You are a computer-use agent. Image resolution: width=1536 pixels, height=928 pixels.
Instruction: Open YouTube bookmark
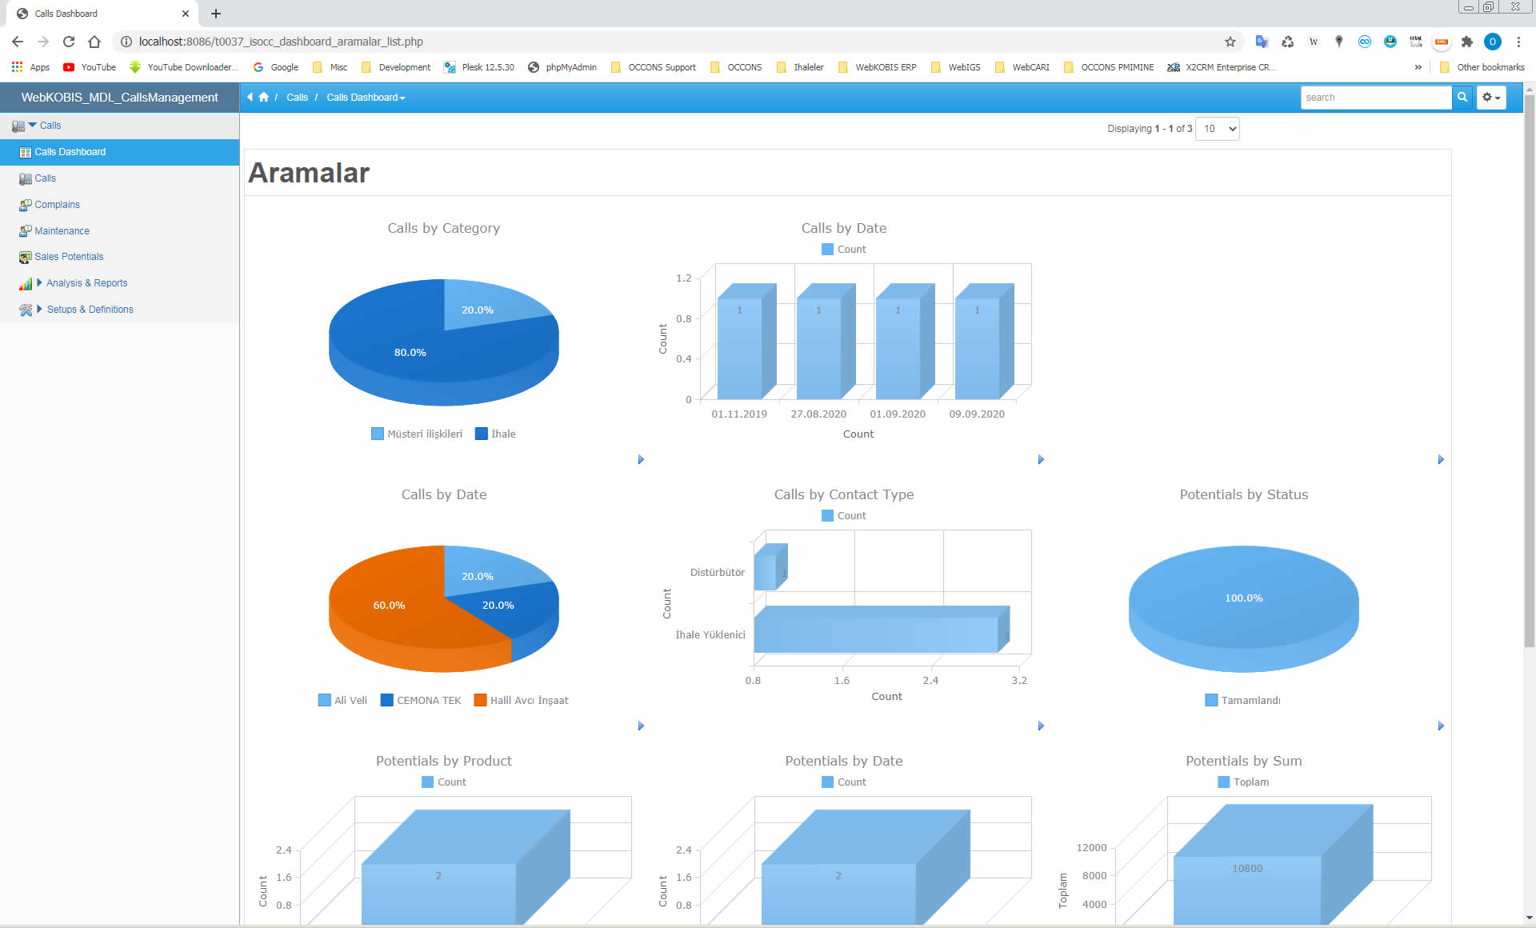pos(90,67)
